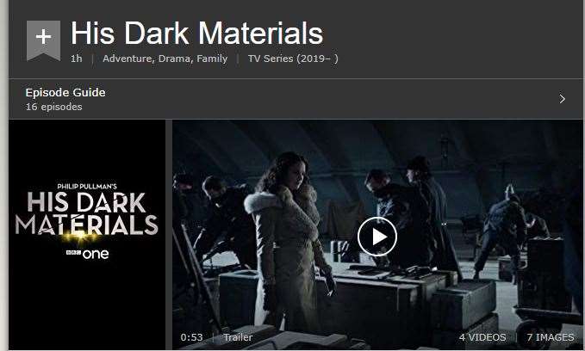Play the trailer using the circular play icon
The height and width of the screenshot is (351, 585).
tap(377, 237)
